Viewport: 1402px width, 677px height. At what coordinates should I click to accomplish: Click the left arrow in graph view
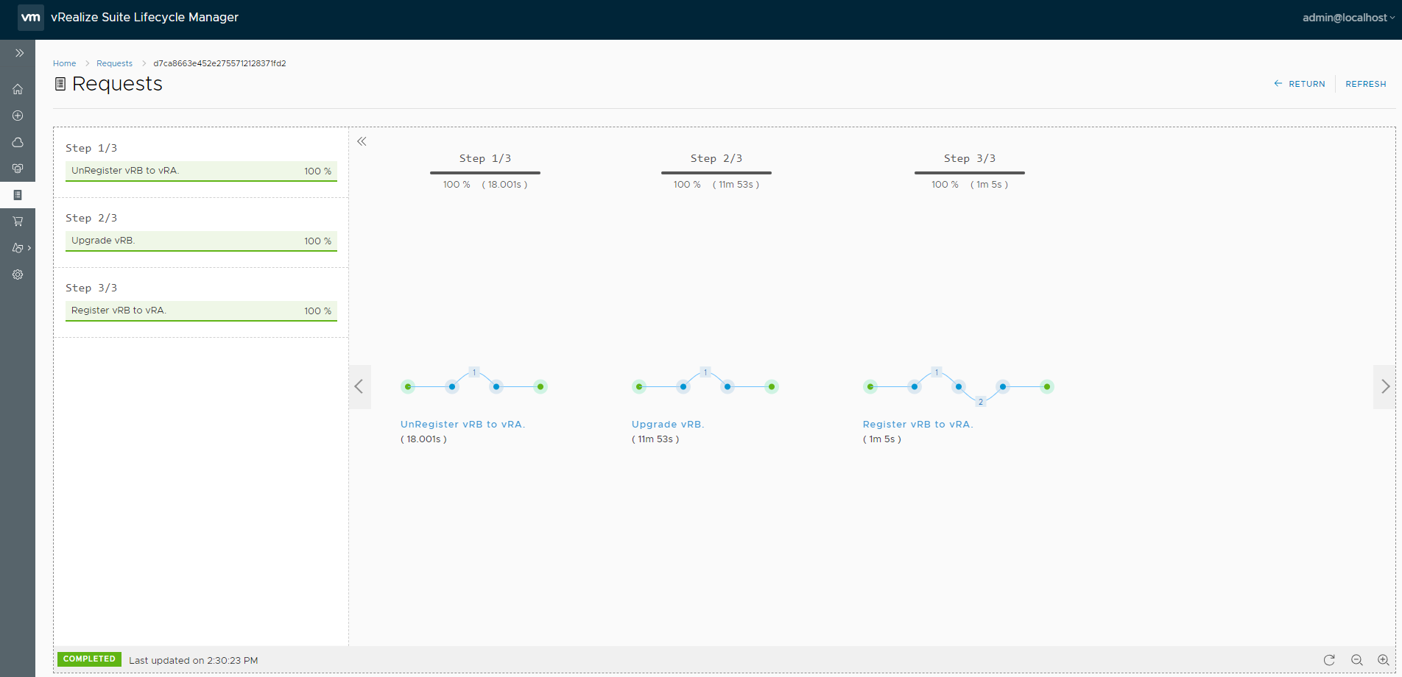tap(359, 386)
